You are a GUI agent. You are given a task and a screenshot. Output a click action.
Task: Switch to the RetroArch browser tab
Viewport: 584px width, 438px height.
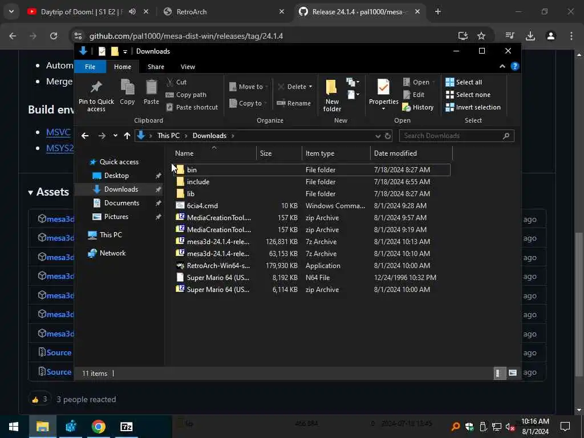point(224,12)
